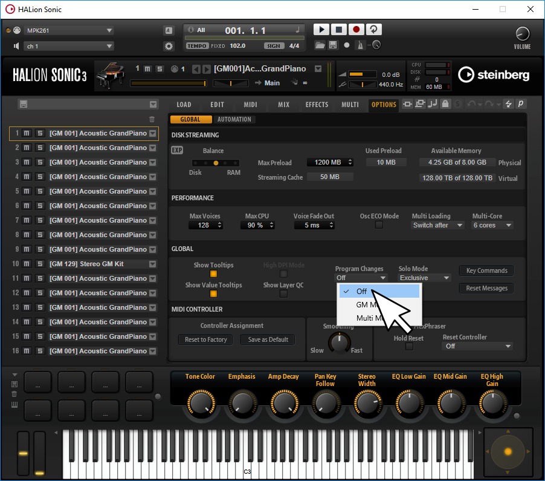
Task: Toggle Show Value Tooltips checkbox
Action: tap(213, 294)
